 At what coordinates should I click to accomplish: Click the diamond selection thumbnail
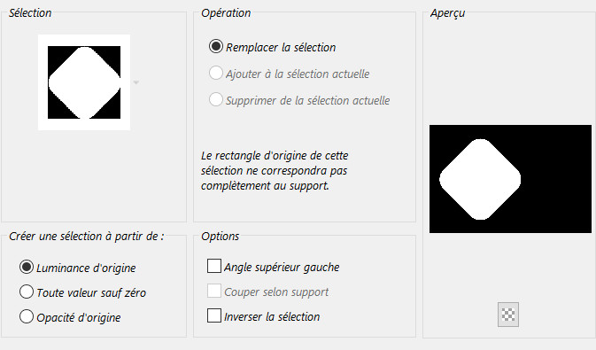pyautogui.click(x=84, y=82)
